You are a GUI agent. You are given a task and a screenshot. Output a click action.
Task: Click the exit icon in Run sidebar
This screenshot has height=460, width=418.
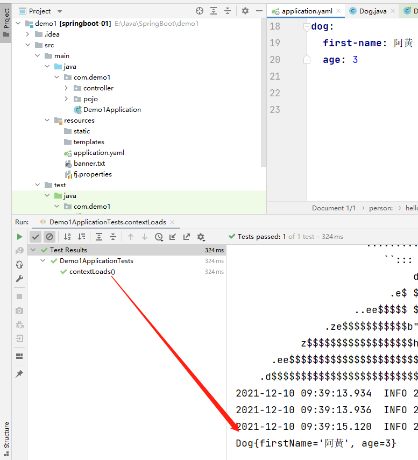pyautogui.click(x=19, y=338)
